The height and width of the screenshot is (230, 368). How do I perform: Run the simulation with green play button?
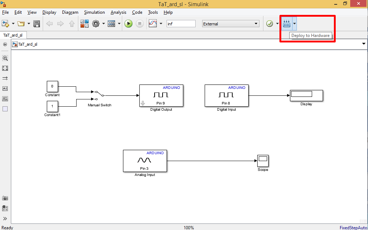[128, 24]
